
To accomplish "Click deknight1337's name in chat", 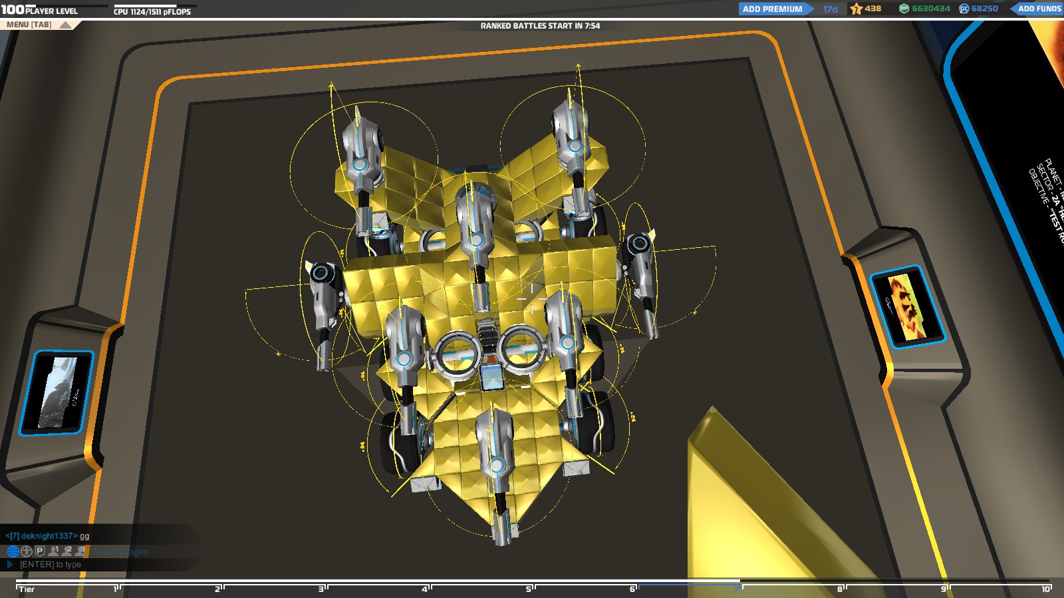I will click(x=48, y=536).
